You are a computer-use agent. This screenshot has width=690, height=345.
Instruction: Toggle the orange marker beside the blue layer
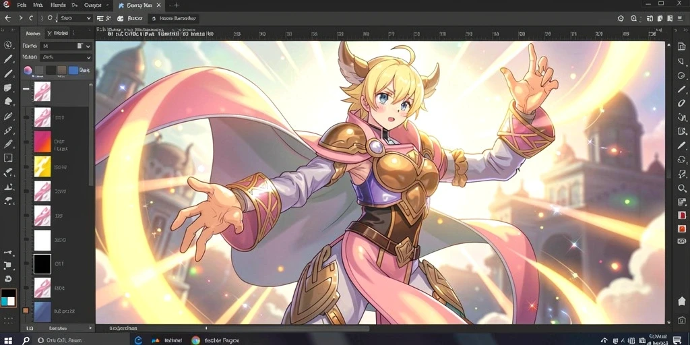26,311
